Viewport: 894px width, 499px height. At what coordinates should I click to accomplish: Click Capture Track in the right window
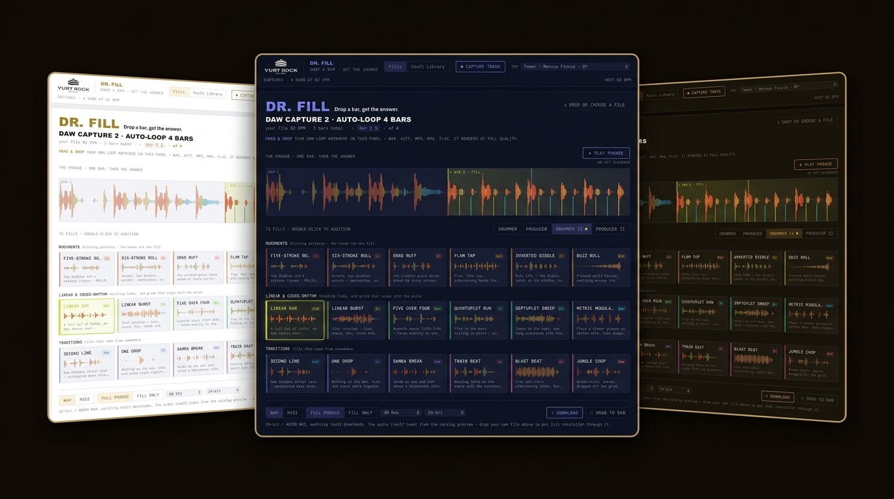point(704,92)
